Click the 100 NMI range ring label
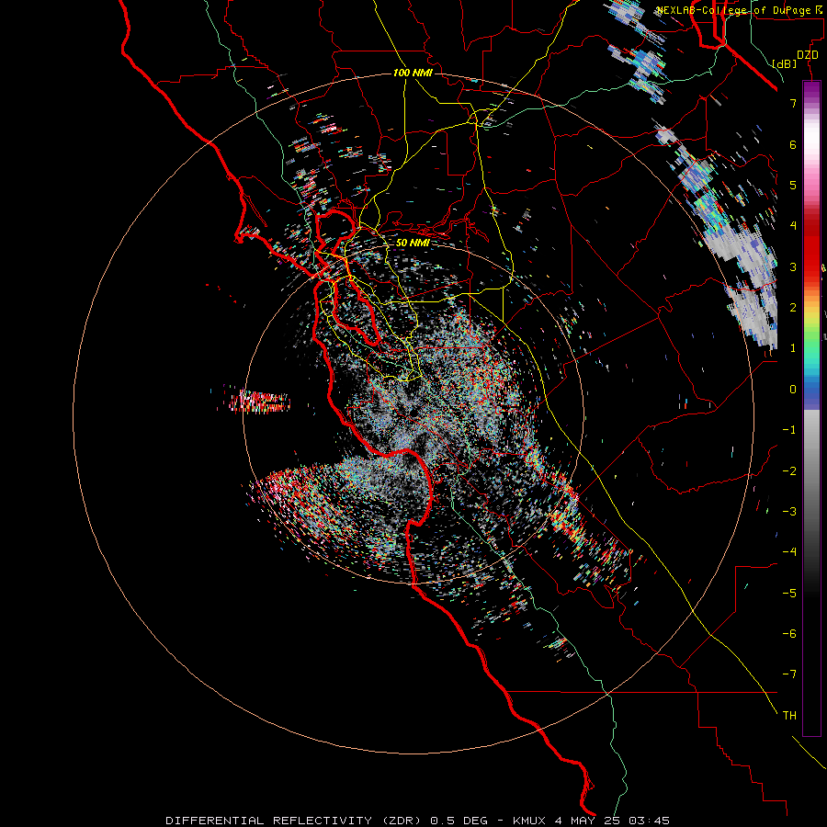Screen dimensions: 827x827 coord(413,73)
